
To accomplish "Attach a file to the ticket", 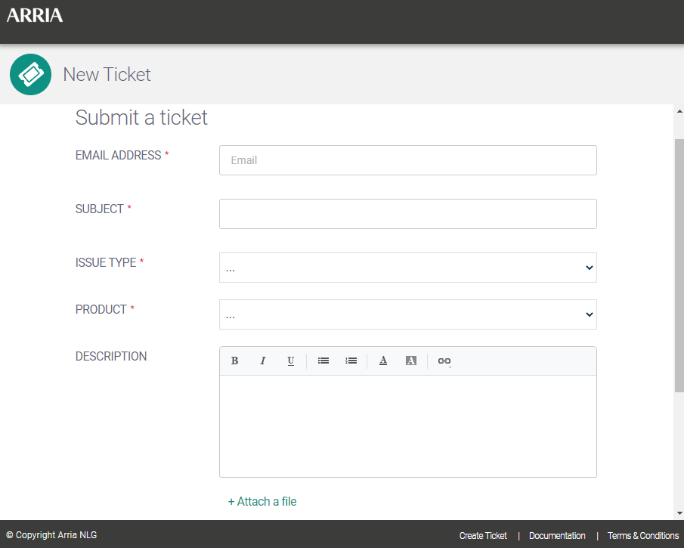I will [262, 501].
